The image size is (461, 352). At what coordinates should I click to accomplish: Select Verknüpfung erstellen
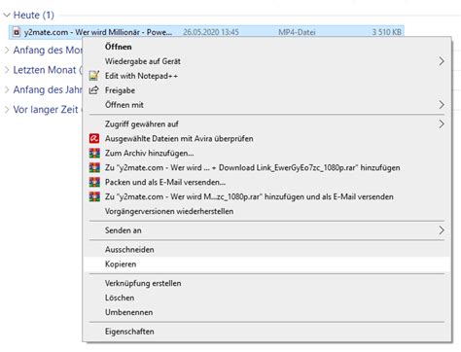coord(266,283)
